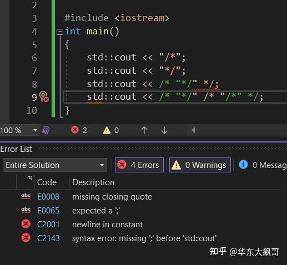Place cursor on int main() line

coord(92,32)
